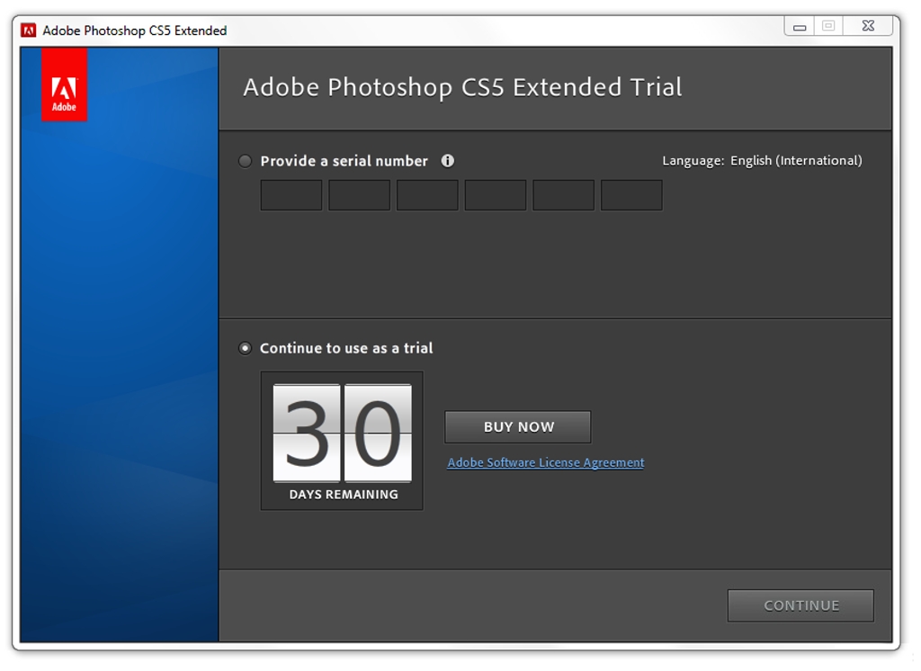The width and height of the screenshot is (921, 671).
Task: Choose the Continue to use as a trial radio button
Action: 245,348
